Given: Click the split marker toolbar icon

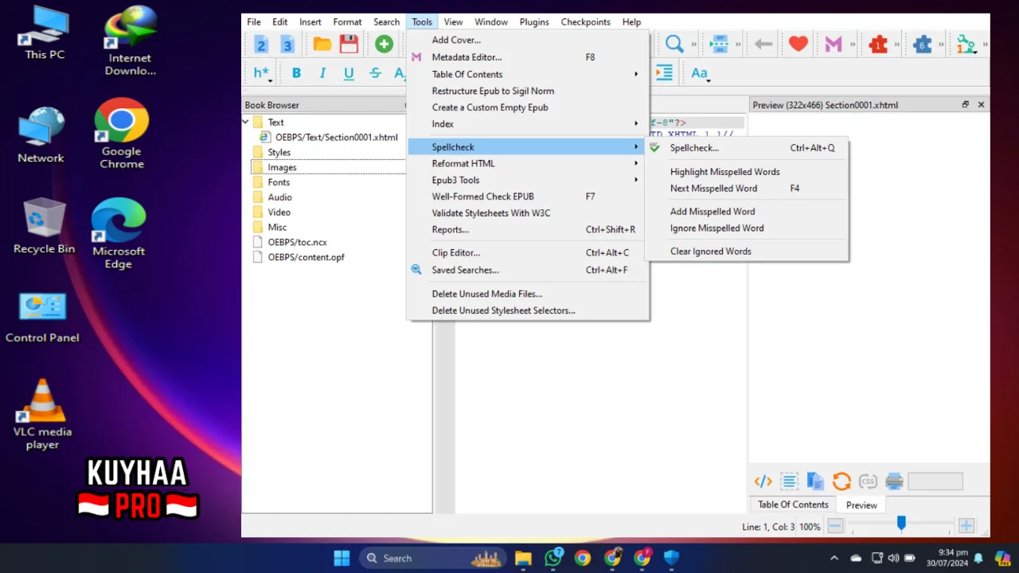Looking at the screenshot, I should [719, 45].
